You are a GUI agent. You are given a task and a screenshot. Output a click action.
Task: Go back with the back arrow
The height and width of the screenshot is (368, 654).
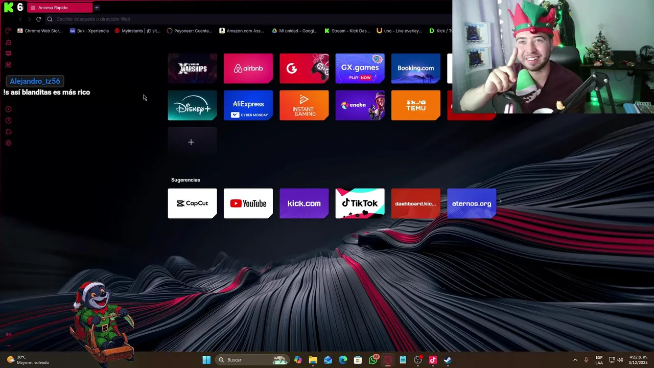pyautogui.click(x=20, y=19)
